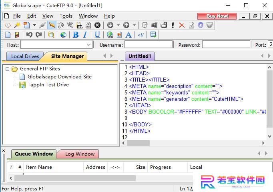
Task: Open the Site Manager book icon
Action: coord(8,25)
